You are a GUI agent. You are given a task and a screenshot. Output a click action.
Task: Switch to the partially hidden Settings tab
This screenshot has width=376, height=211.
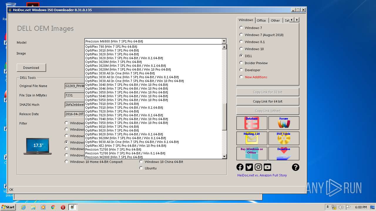click(287, 21)
